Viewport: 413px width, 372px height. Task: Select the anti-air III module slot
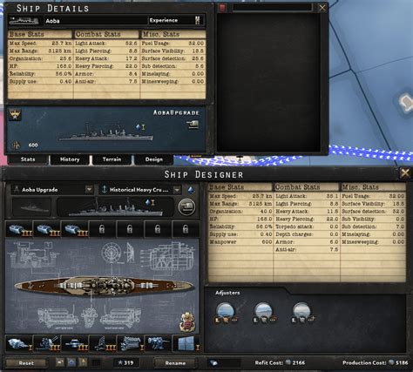(x=47, y=343)
